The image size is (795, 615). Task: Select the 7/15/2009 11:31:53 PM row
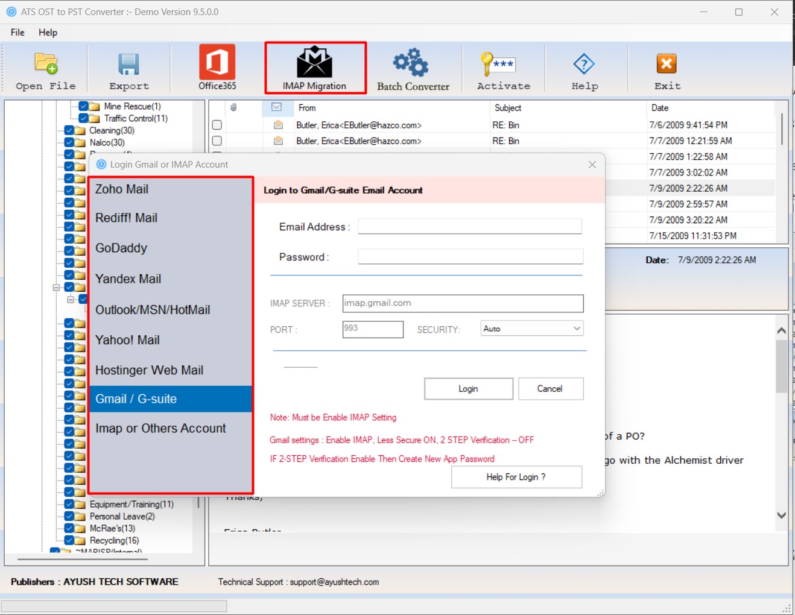[x=690, y=236]
